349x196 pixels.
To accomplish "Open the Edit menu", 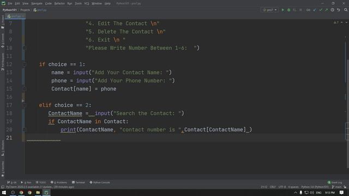I will coord(17,4).
